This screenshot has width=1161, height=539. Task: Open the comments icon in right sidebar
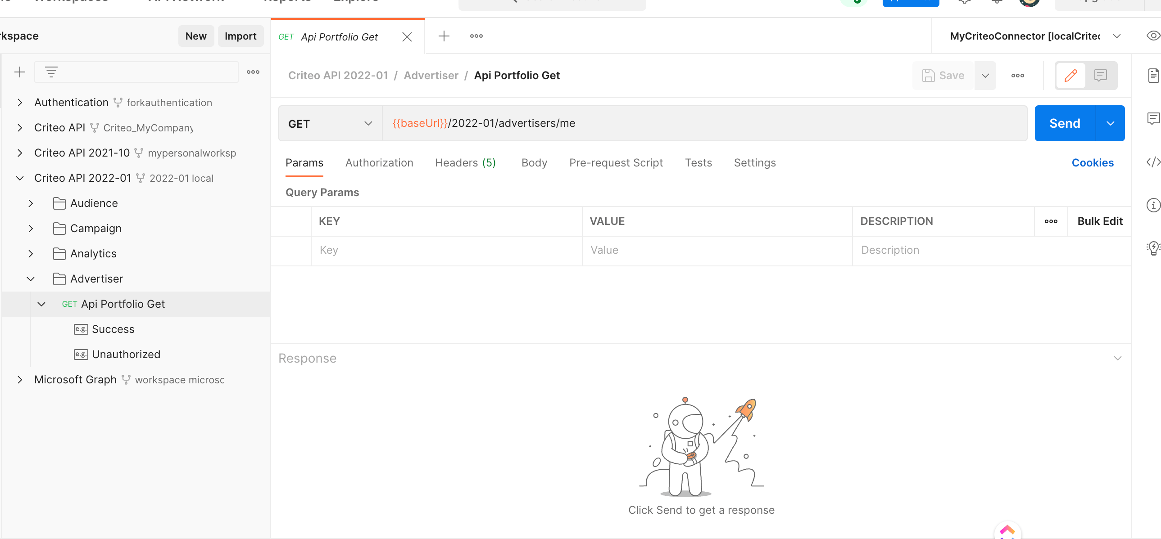(1153, 118)
